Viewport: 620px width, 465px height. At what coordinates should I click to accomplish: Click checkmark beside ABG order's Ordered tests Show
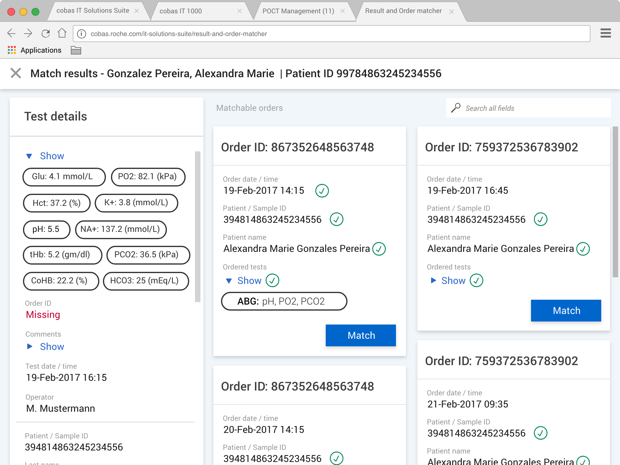272,280
